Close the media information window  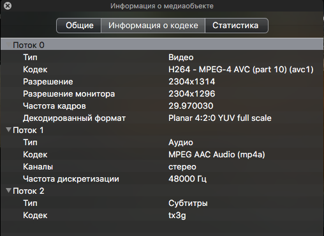click(x=8, y=6)
